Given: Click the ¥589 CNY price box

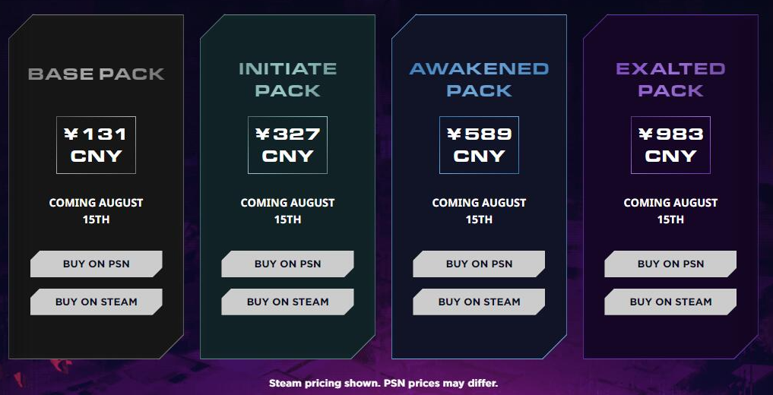Looking at the screenshot, I should tap(479, 145).
